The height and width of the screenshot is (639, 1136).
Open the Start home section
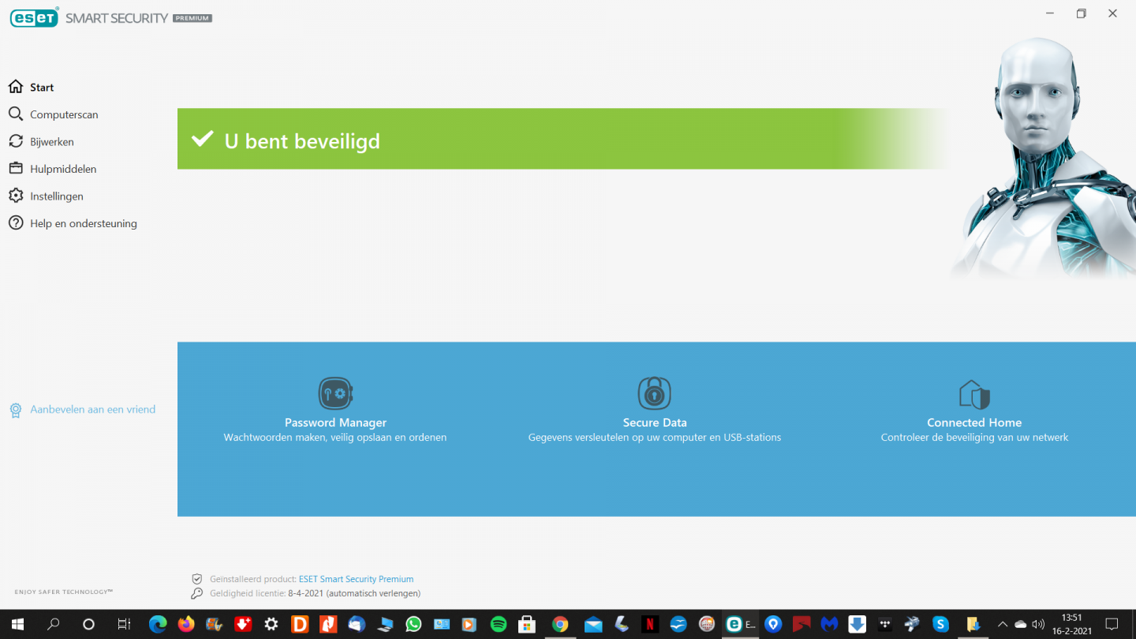click(42, 88)
